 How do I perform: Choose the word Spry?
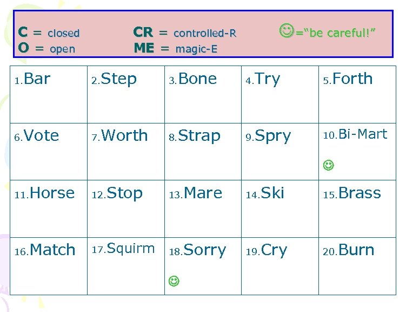273,136
